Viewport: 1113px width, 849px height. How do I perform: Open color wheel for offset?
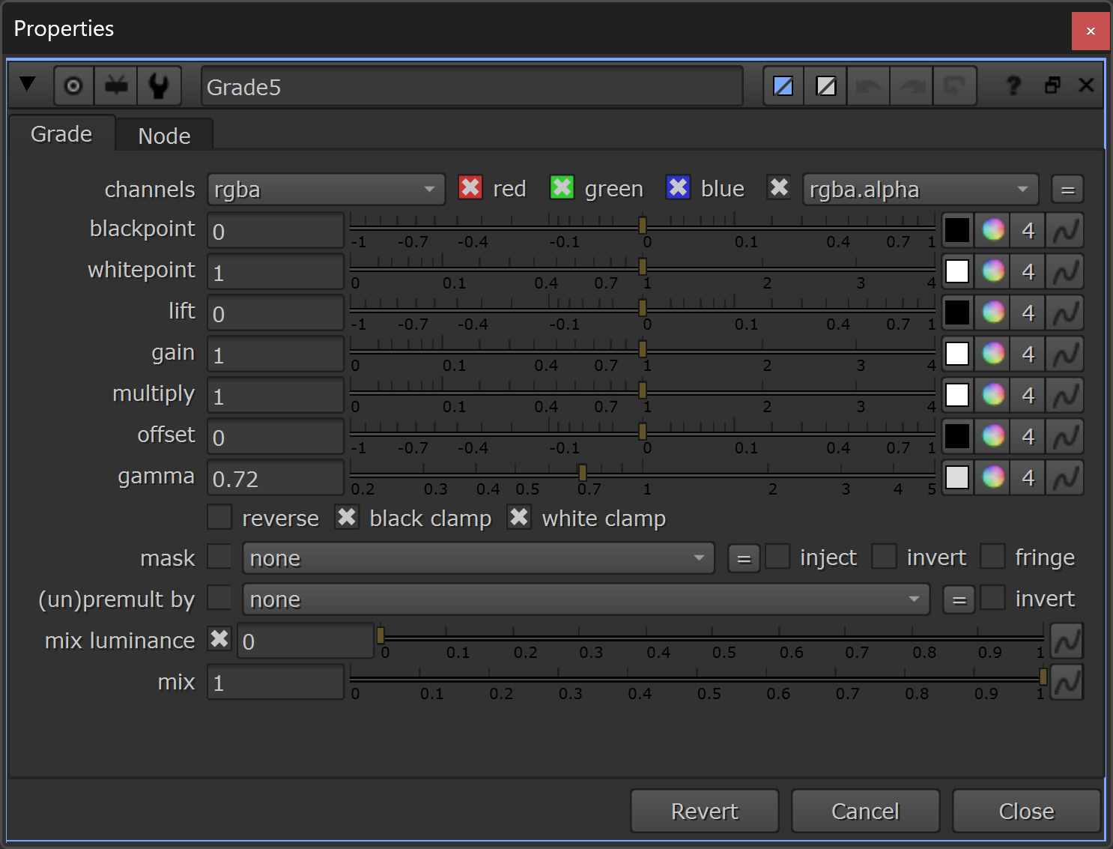coord(993,436)
